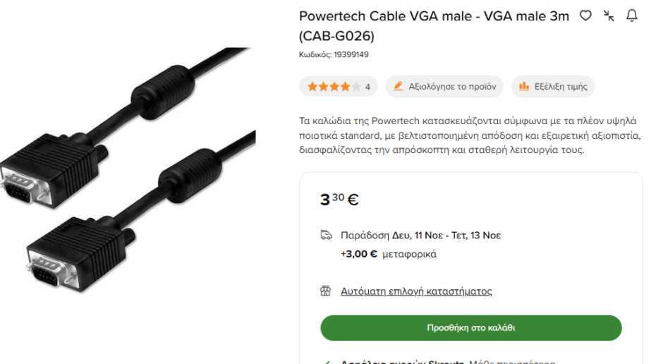Click the store icon beside automatic selection
This screenshot has height=364, width=656.
coord(325,291)
